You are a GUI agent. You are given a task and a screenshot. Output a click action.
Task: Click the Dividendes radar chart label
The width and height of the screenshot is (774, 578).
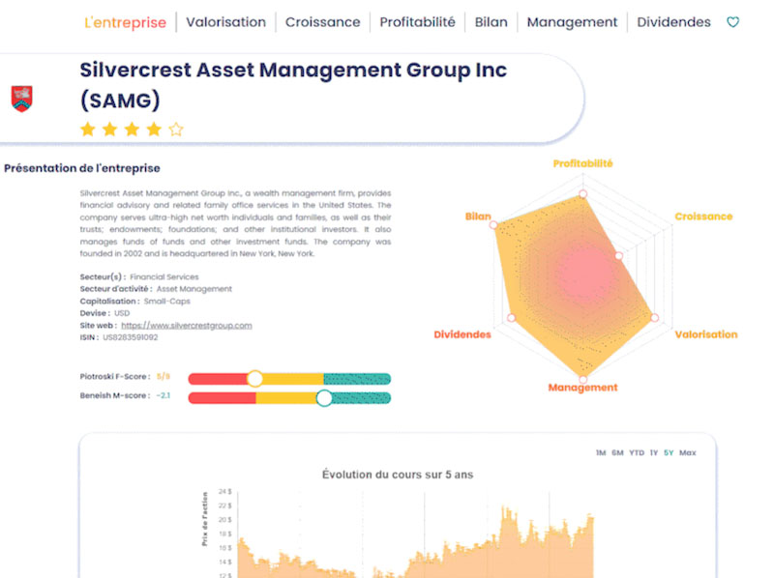tap(462, 334)
